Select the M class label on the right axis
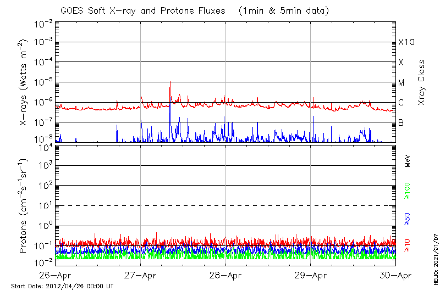The height and width of the screenshot is (291, 440). (402, 83)
